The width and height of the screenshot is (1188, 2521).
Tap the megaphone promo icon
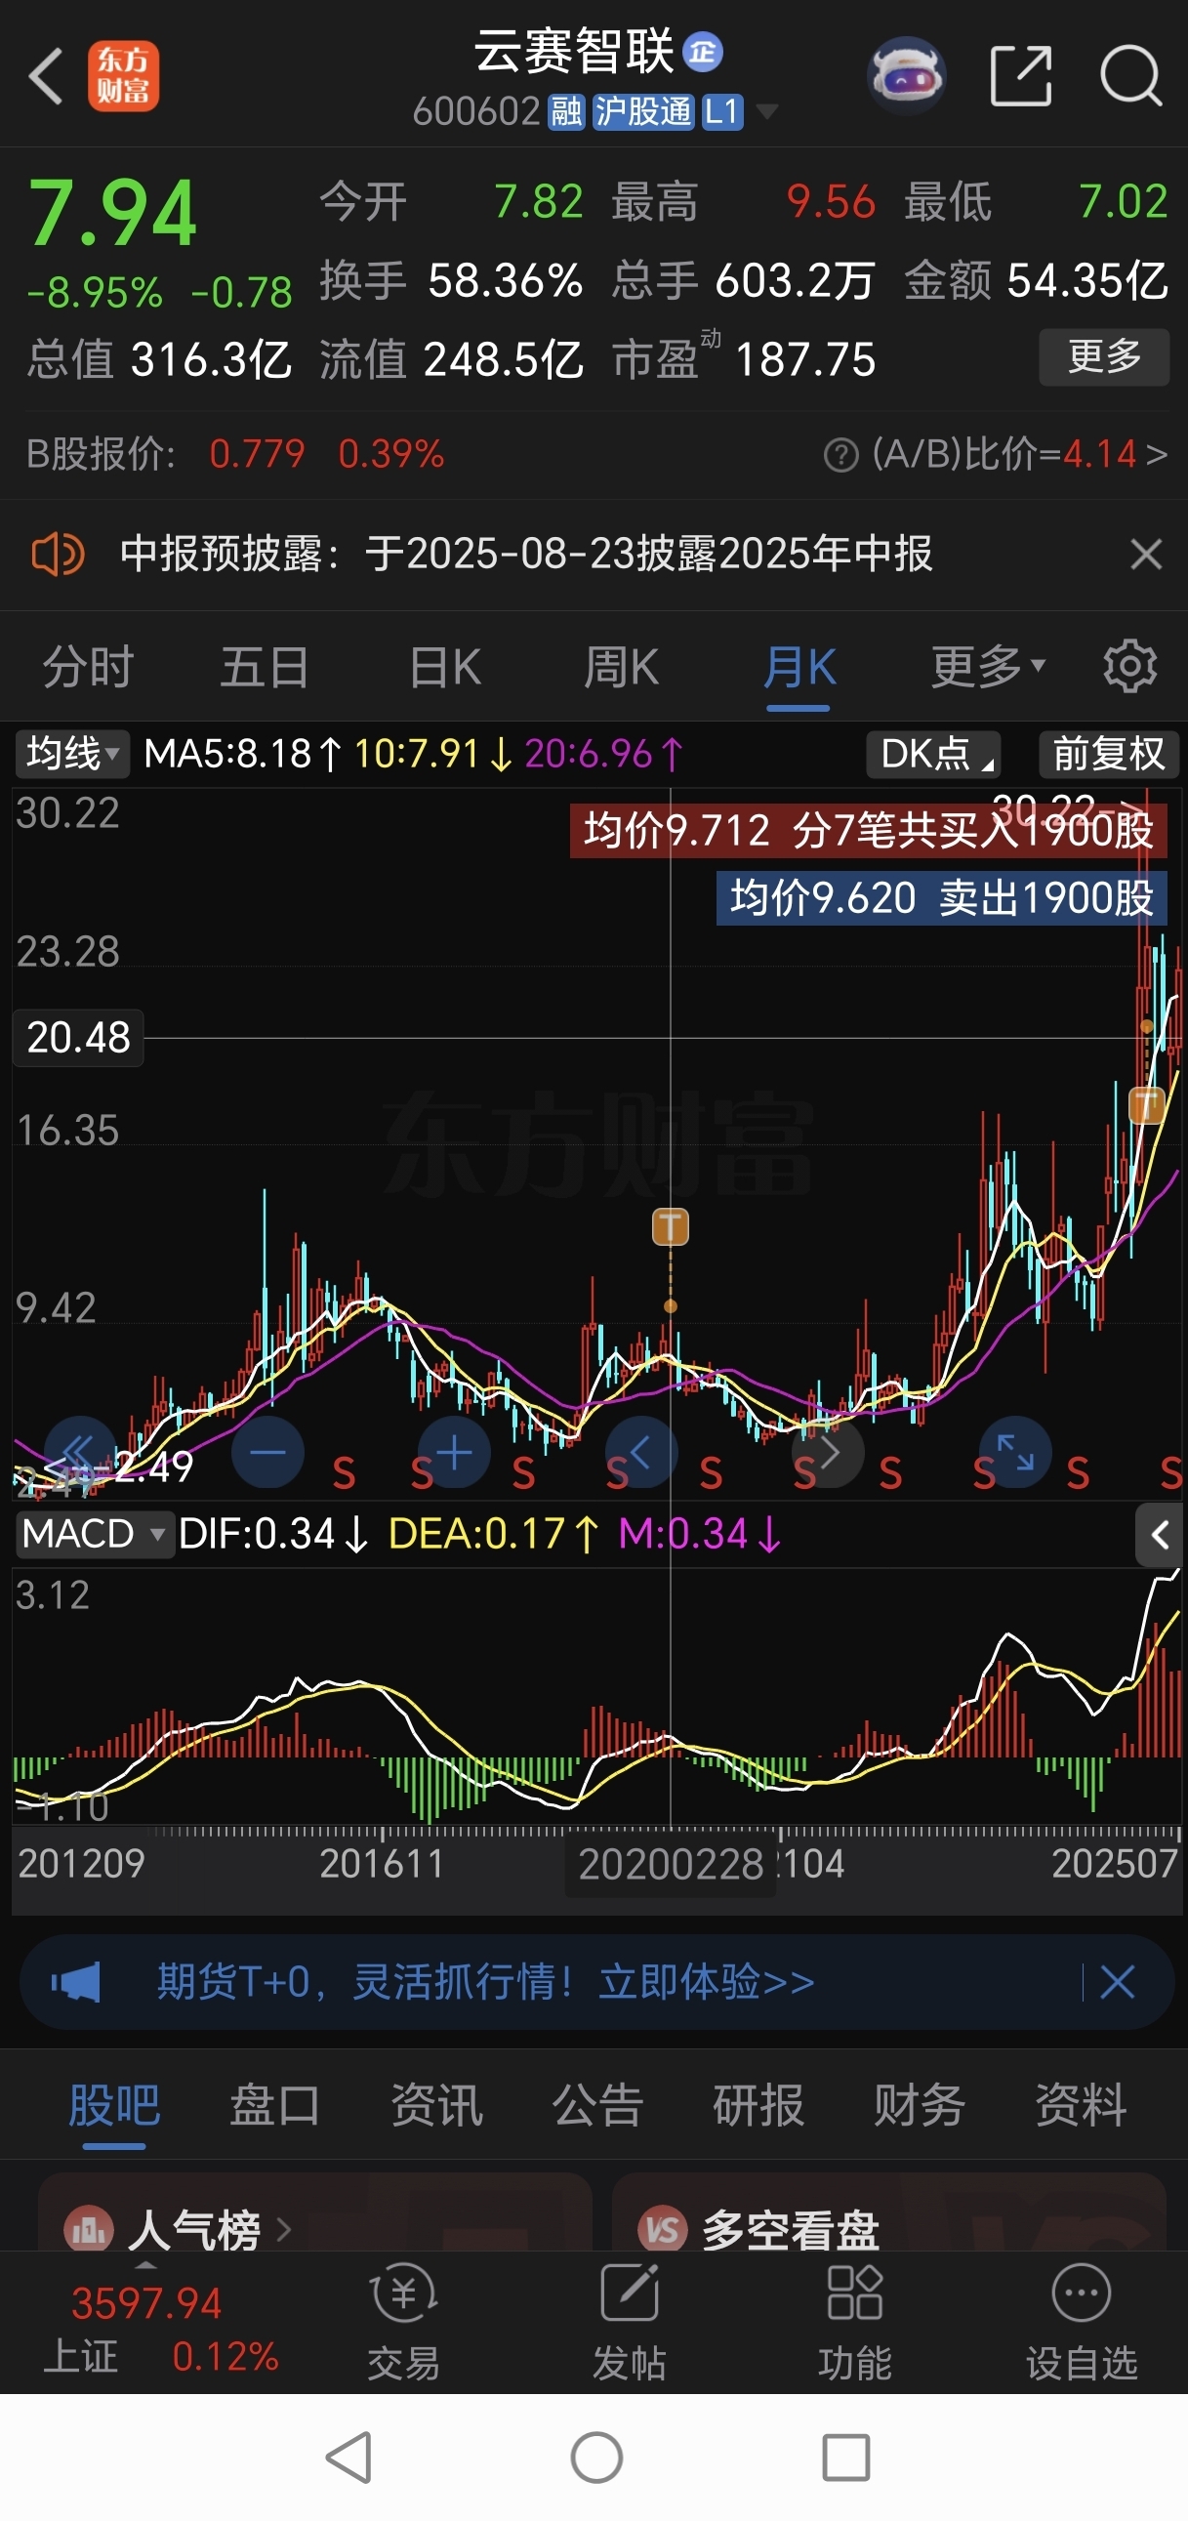tap(76, 1983)
